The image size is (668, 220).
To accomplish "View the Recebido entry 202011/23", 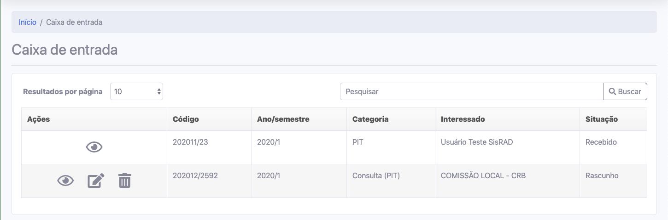I will point(94,147).
